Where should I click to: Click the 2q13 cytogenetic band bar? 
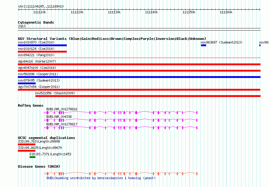(139, 29)
